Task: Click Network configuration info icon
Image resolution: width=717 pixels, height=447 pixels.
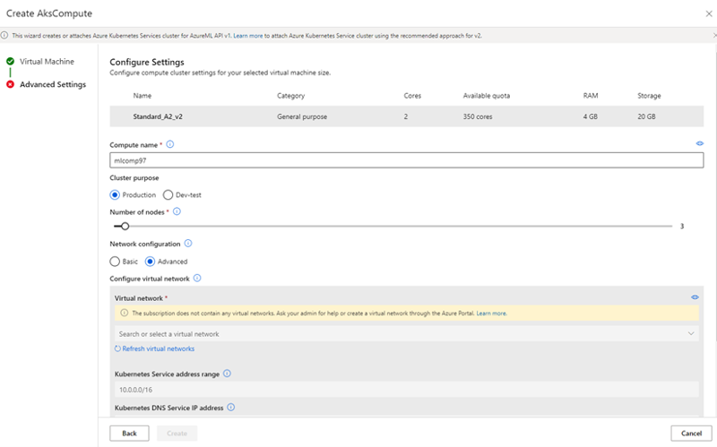Action: click(188, 244)
